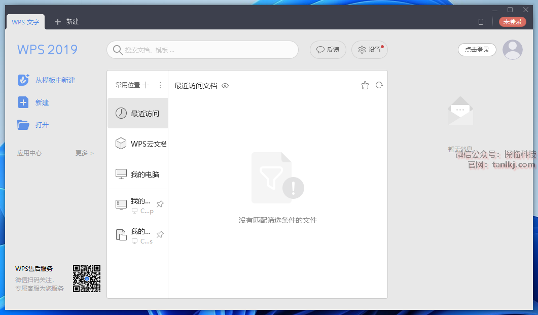This screenshot has width=538, height=315.
Task: Click the user avatar icon
Action: pyautogui.click(x=512, y=50)
